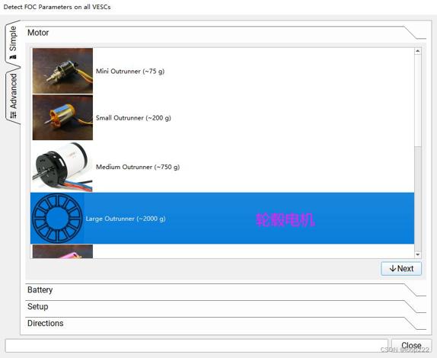Open the Motor section header
Screen dimensions: 437x358
tap(225, 33)
